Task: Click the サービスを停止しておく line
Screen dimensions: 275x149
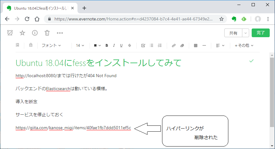Action: [39, 115]
